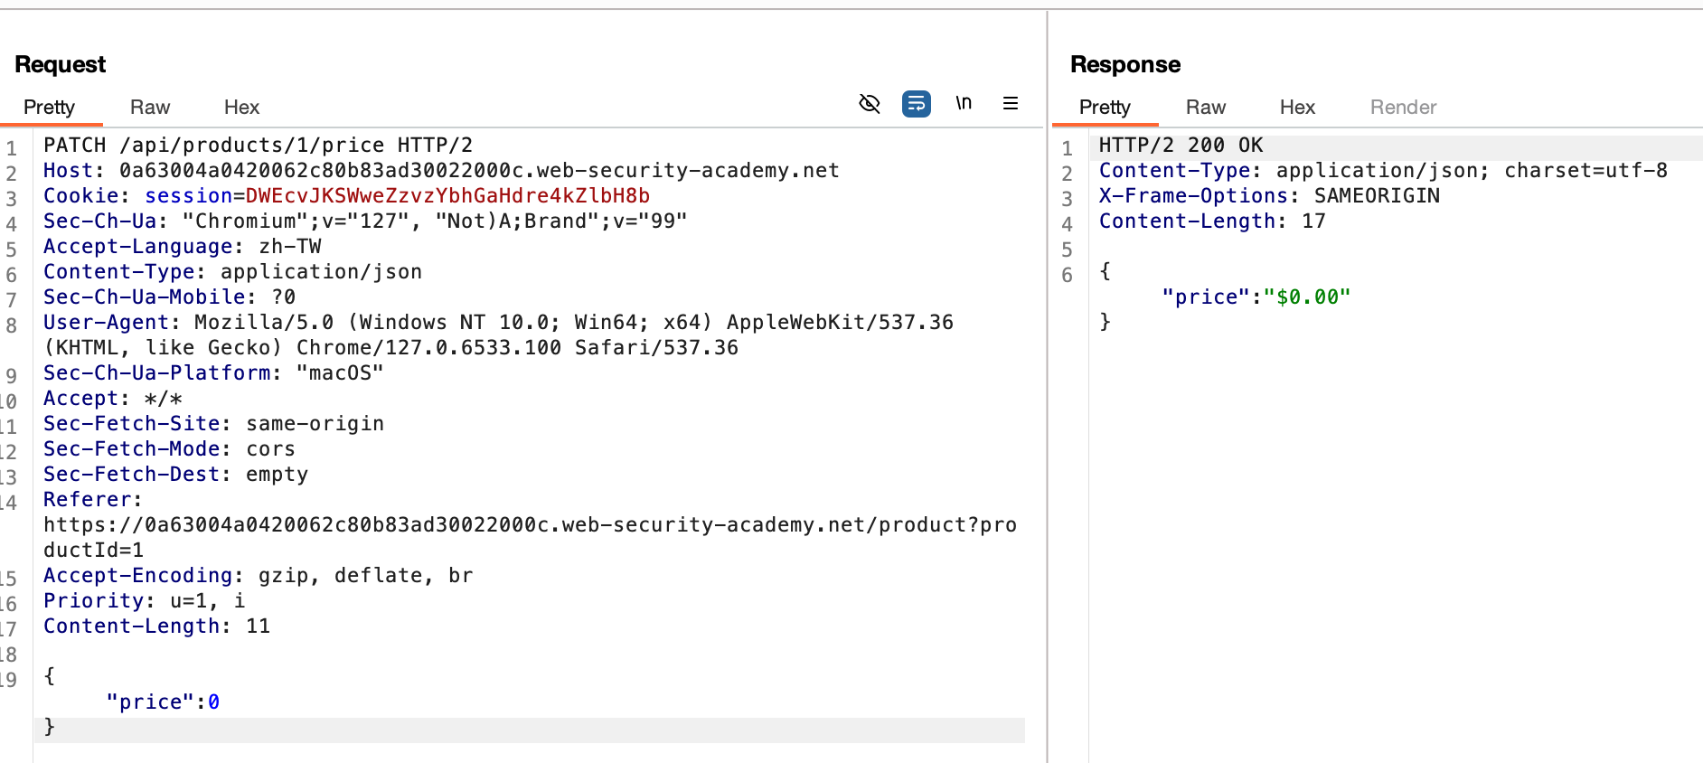The image size is (1703, 763).
Task: Click the Referer URL in request
Action: pyautogui.click(x=530, y=525)
